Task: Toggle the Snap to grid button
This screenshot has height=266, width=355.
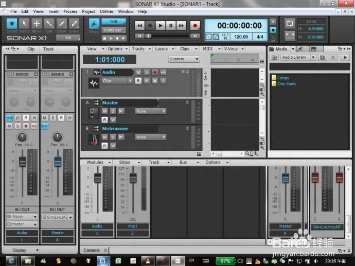Action: [x=94, y=24]
